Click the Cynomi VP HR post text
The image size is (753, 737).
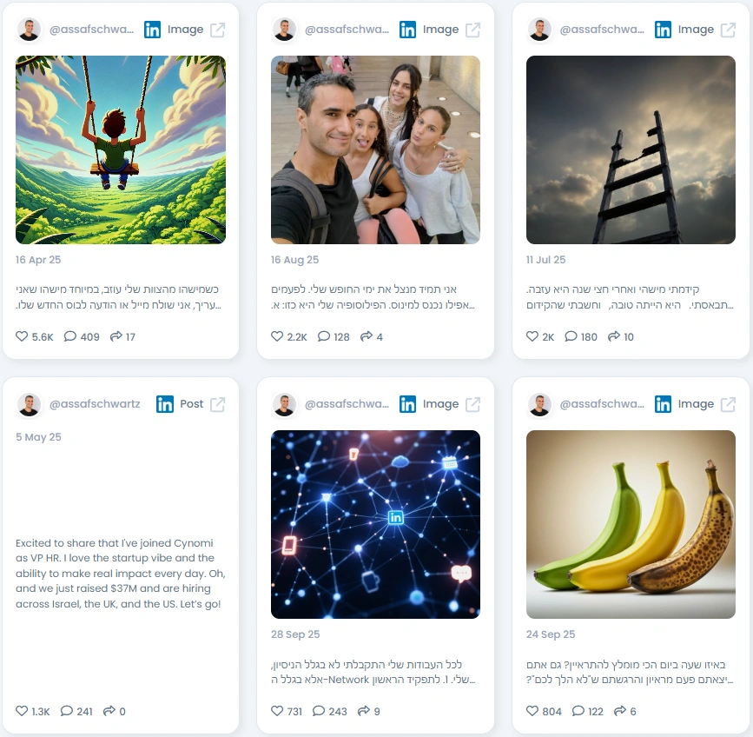120,573
